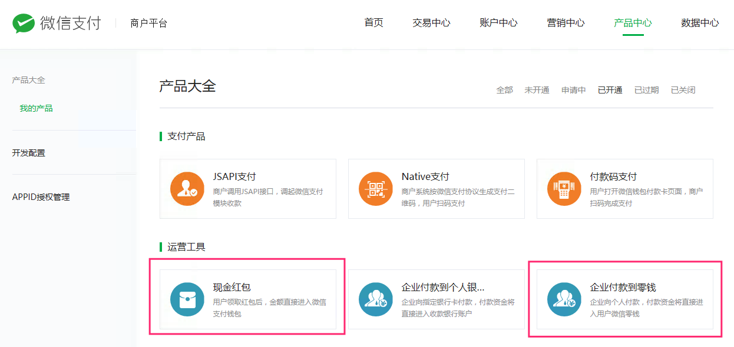Screen dimensions: 734x347
Task: Click the JSAPI支付 title text
Action: tap(234, 176)
